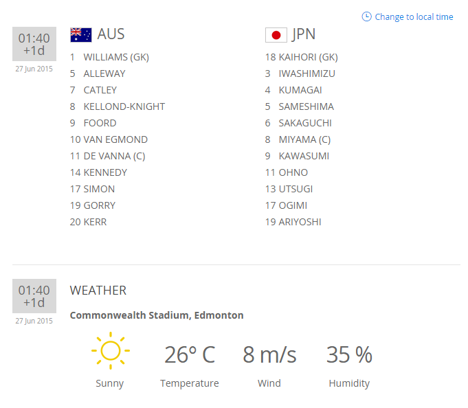Click the Japan flag icon

(x=276, y=34)
